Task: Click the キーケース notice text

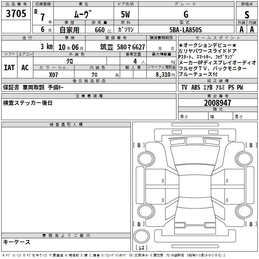Action: pos(17,242)
